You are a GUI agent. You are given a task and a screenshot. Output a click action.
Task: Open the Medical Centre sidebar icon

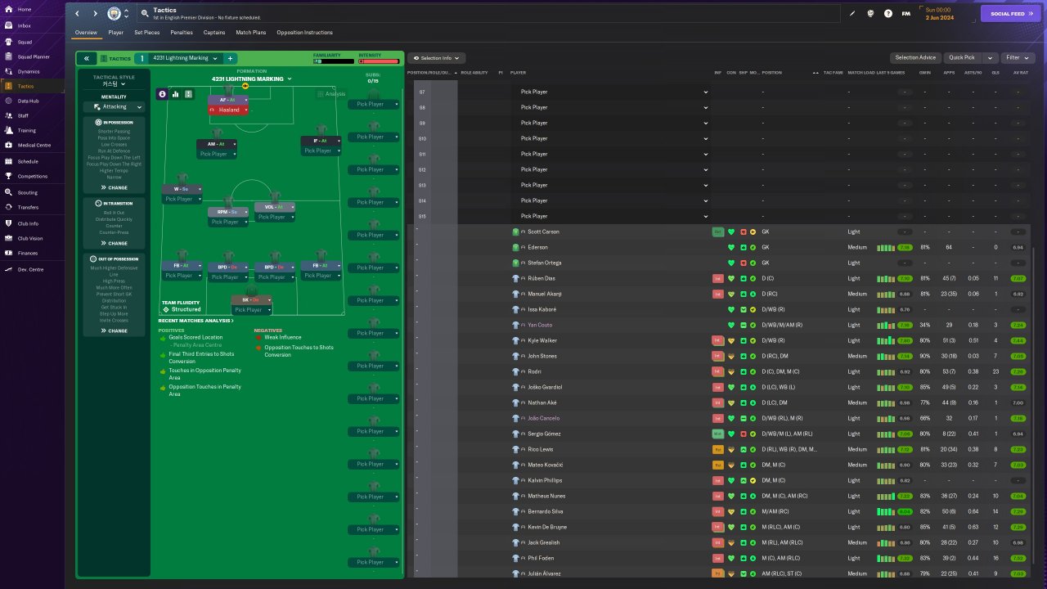click(8, 145)
